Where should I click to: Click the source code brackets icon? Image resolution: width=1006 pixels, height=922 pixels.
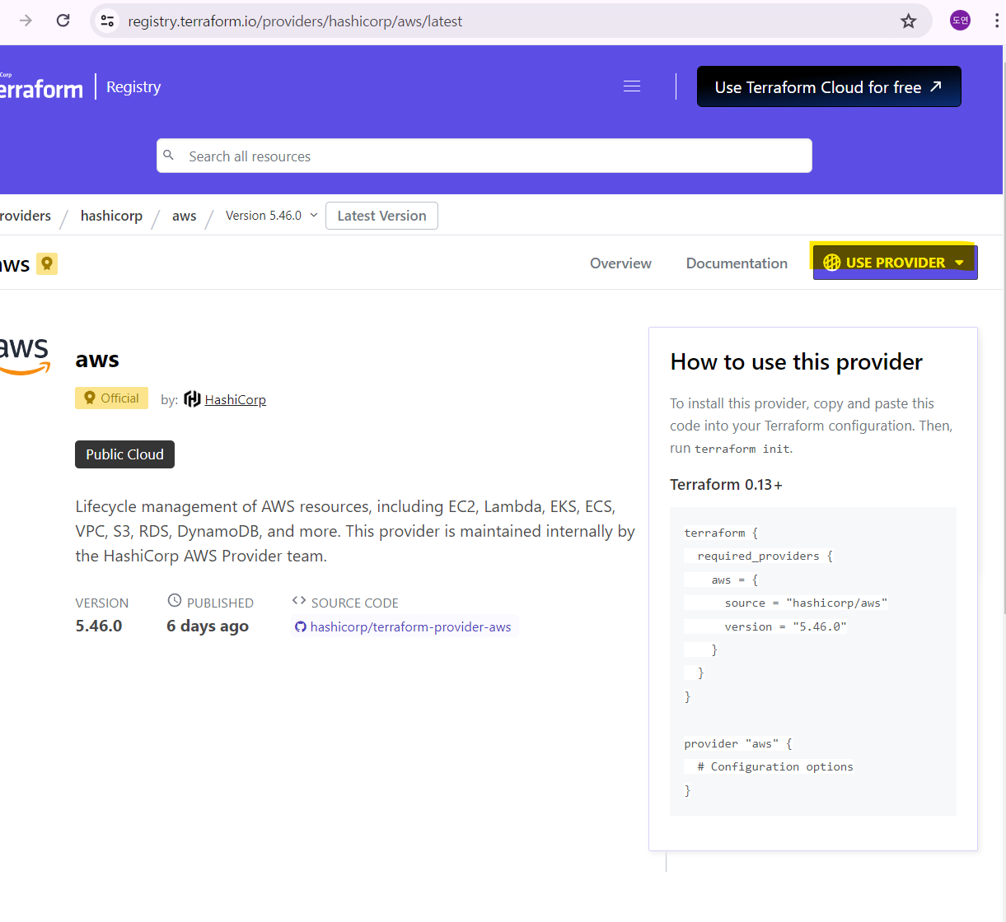299,601
